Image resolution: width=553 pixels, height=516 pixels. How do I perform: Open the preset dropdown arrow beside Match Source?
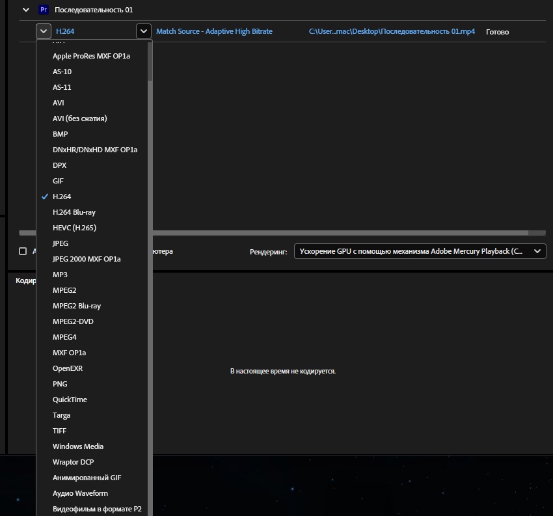pos(144,31)
